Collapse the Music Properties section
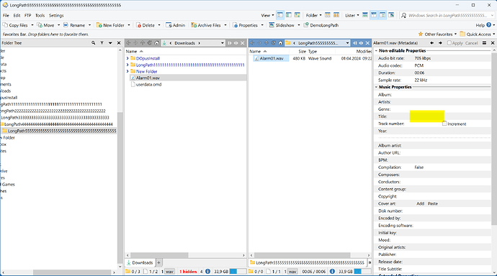497x276 pixels. 376,87
